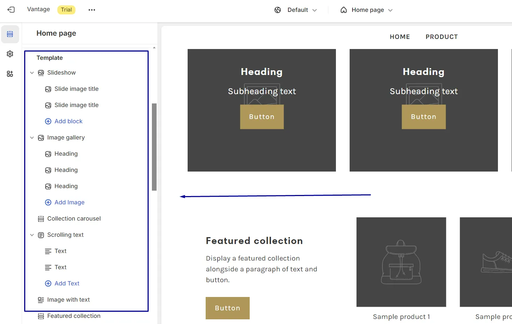512x324 pixels.
Task: Click the first Slide image title icon
Action: pos(48,89)
